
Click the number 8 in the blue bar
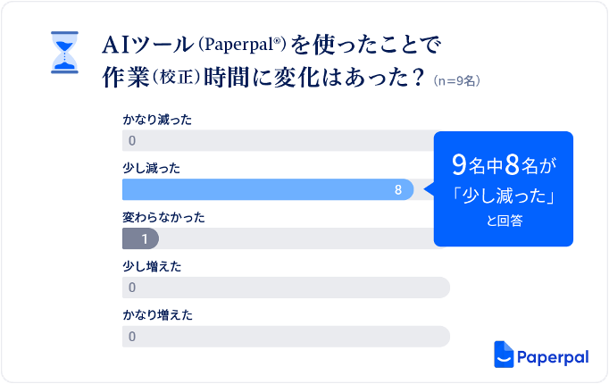[x=398, y=189]
